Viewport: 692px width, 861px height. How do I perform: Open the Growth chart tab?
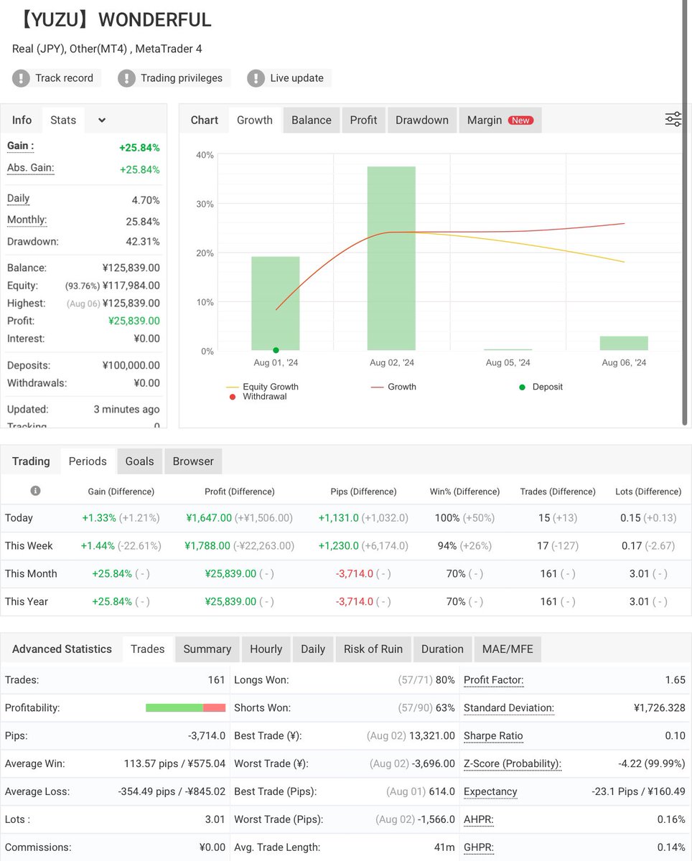point(255,120)
